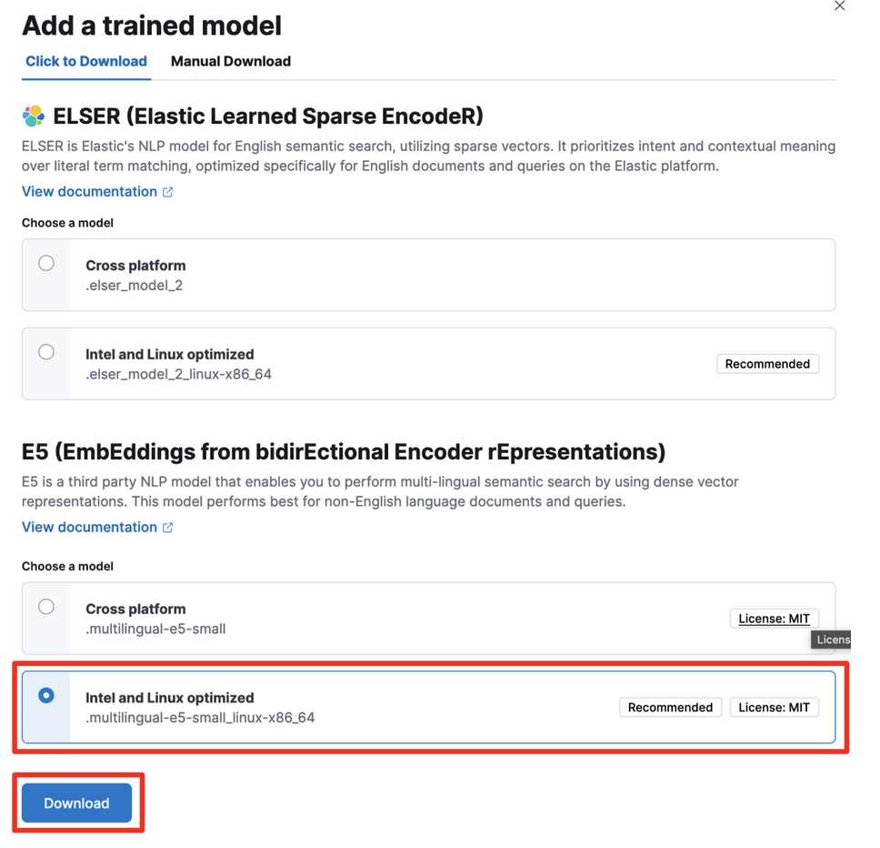880x848 pixels.
Task: Open E5 View documentation link
Action: click(89, 528)
